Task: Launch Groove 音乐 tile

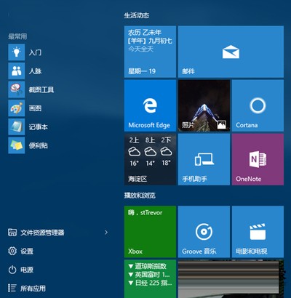Action: coord(204,232)
